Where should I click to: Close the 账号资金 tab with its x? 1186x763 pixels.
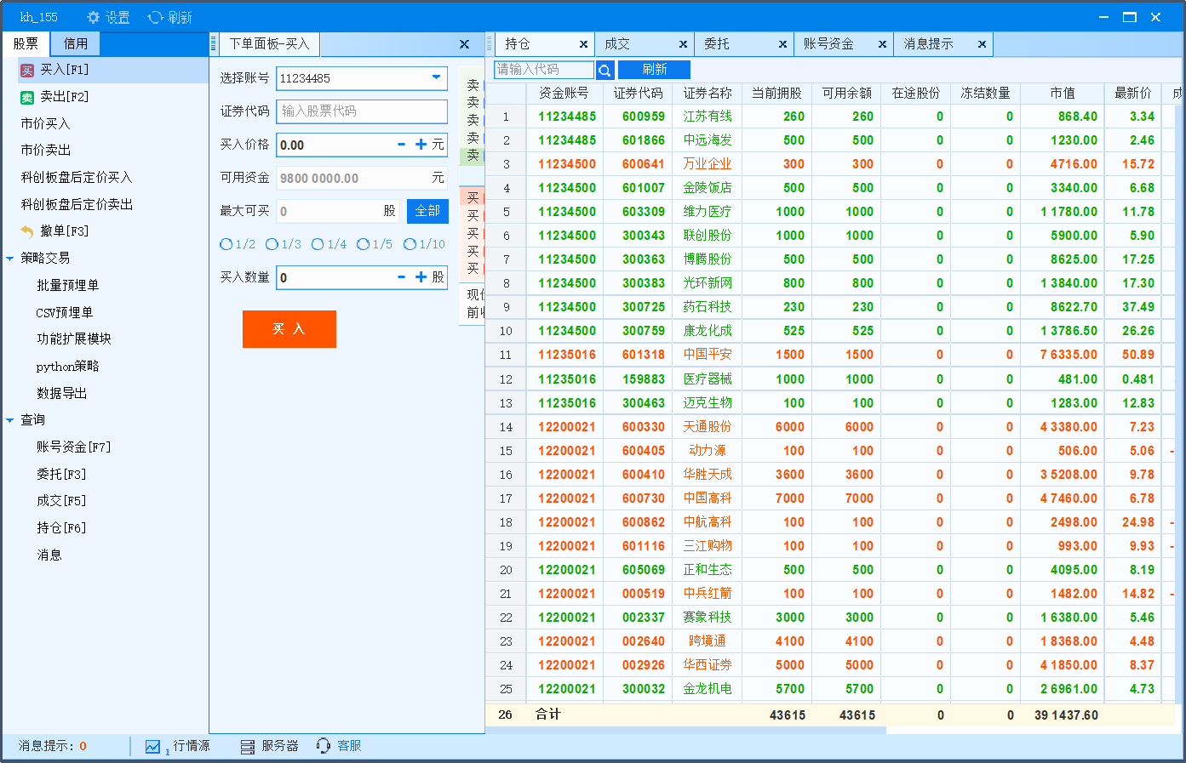pos(882,44)
